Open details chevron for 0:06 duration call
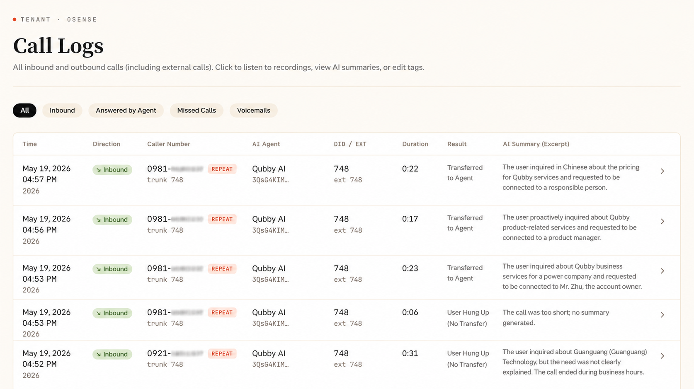 [x=662, y=315]
